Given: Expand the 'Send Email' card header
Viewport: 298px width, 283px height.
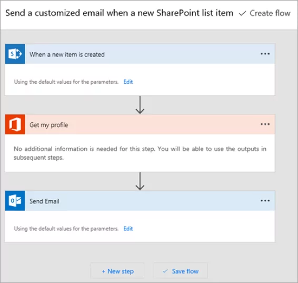Looking at the screenshot, I should pyautogui.click(x=140, y=201).
